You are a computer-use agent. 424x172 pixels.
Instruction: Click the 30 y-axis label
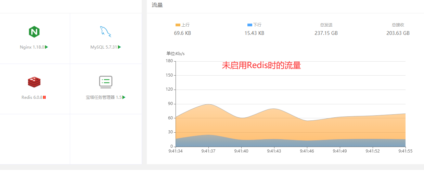[170, 132]
